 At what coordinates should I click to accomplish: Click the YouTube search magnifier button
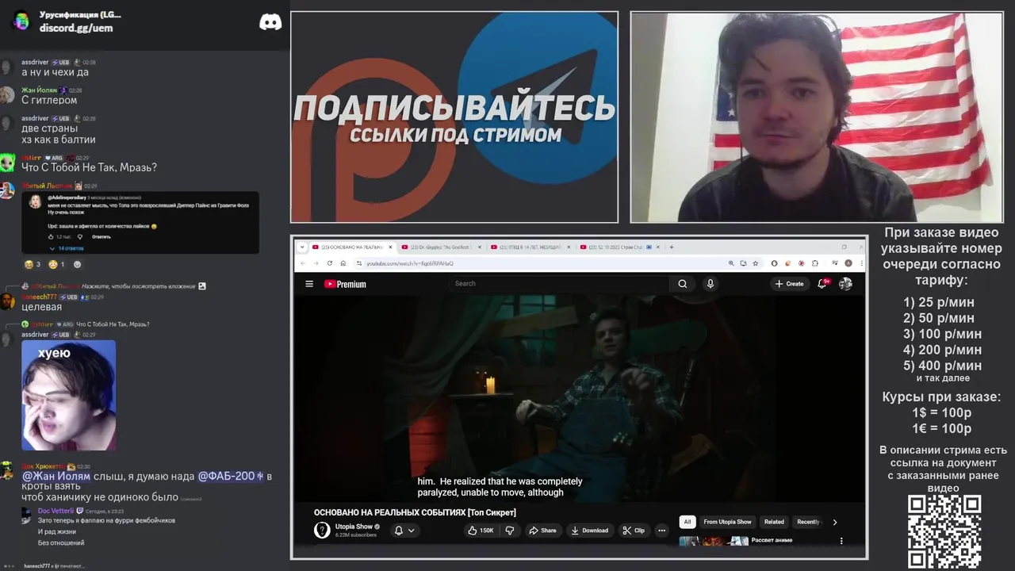click(x=682, y=284)
